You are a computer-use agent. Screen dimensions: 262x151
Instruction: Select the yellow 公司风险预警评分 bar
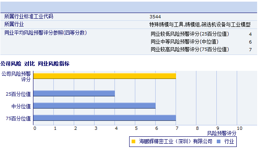point(105,76)
